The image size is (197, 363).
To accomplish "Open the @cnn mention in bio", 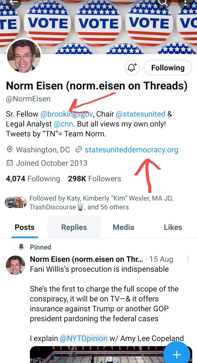I will tap(63, 124).
